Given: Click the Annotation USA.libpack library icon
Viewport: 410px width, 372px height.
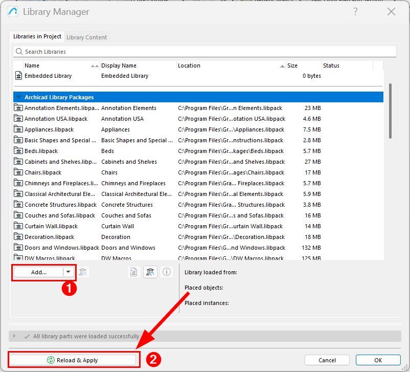Looking at the screenshot, I should pyautogui.click(x=18, y=118).
